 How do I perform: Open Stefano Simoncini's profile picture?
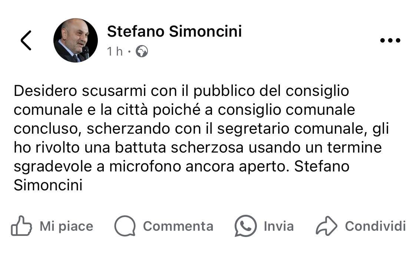coord(76,40)
